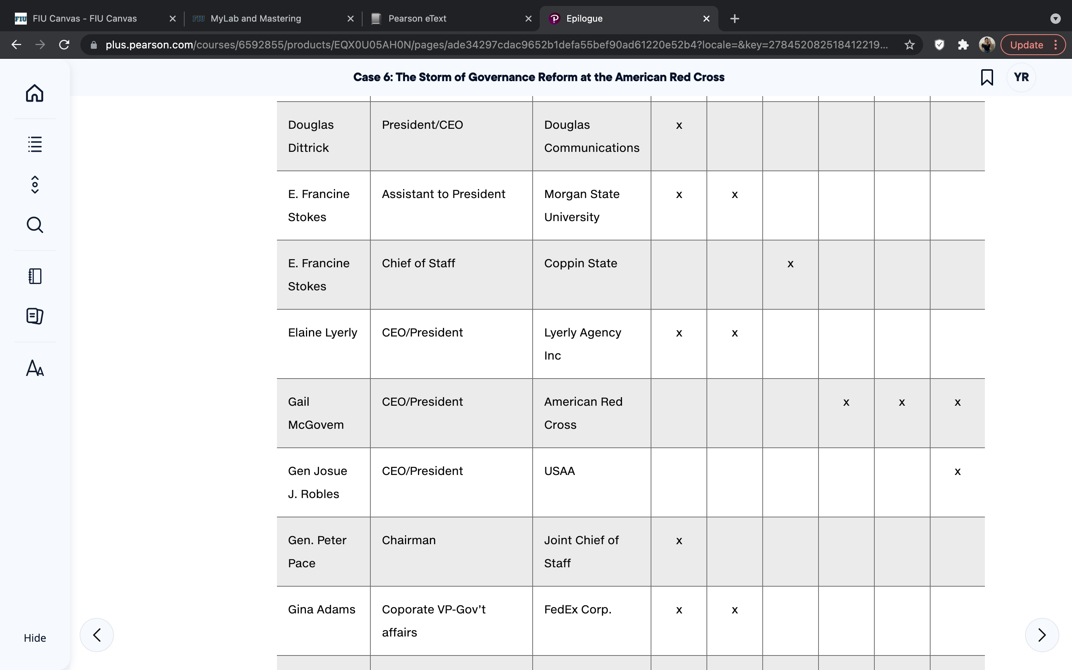Open the flashcards icon in sidebar

click(35, 316)
